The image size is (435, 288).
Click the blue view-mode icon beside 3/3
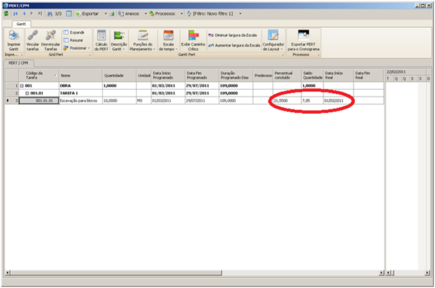[69, 14]
